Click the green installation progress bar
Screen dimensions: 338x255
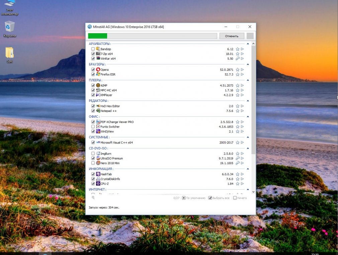[x=152, y=36]
